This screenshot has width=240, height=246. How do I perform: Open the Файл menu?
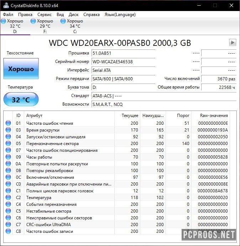[x=8, y=15]
